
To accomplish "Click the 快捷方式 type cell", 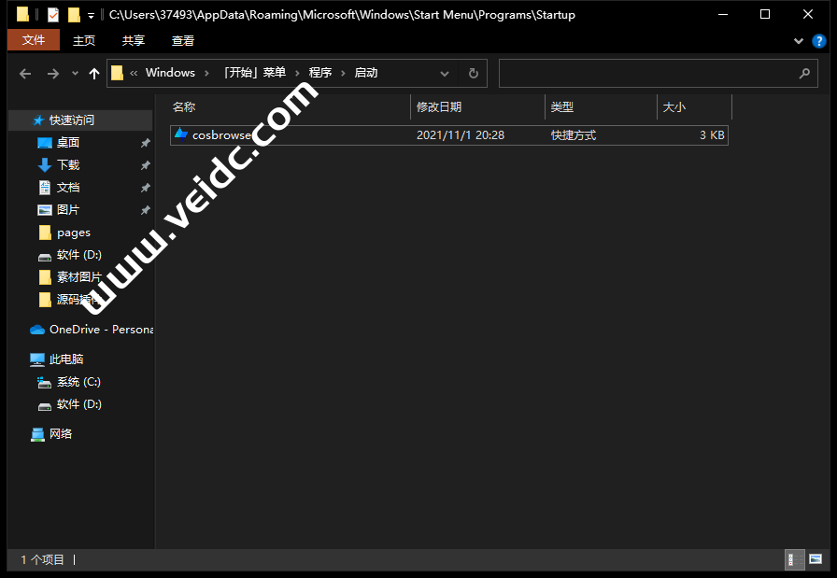I will [574, 135].
